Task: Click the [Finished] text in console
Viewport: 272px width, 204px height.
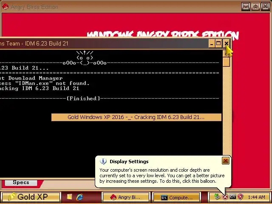Action: pyautogui.click(x=83, y=98)
